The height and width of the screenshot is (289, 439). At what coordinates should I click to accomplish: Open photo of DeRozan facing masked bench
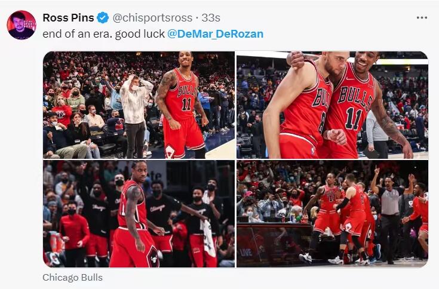point(139,214)
